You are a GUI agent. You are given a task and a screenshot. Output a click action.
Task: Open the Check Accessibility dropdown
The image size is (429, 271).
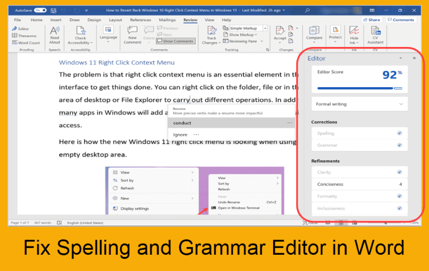[80, 35]
